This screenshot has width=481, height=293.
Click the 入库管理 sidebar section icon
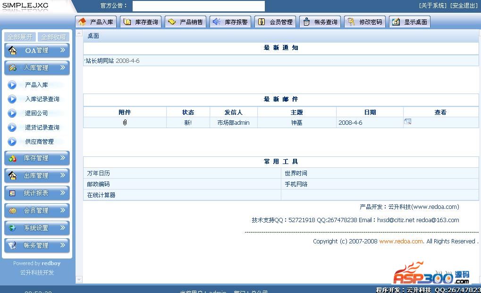tap(12, 68)
